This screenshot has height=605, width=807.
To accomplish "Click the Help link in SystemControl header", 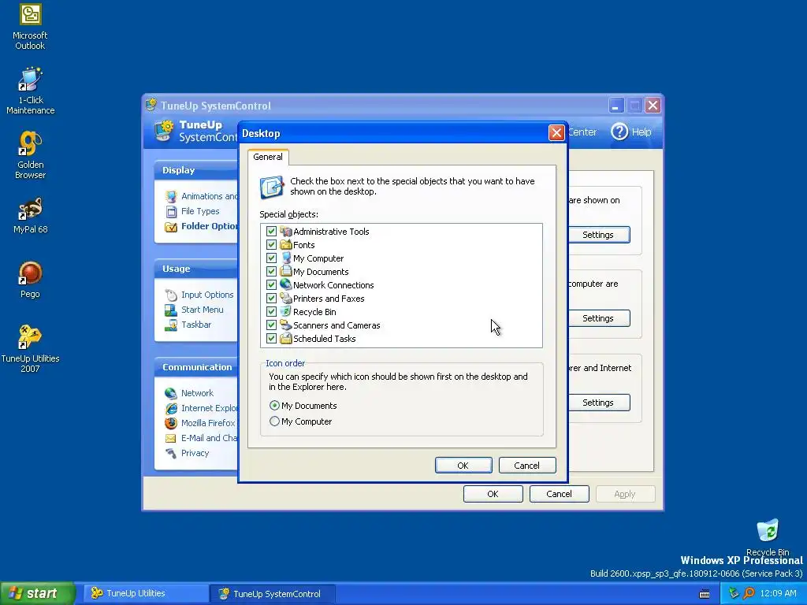I will (x=642, y=132).
